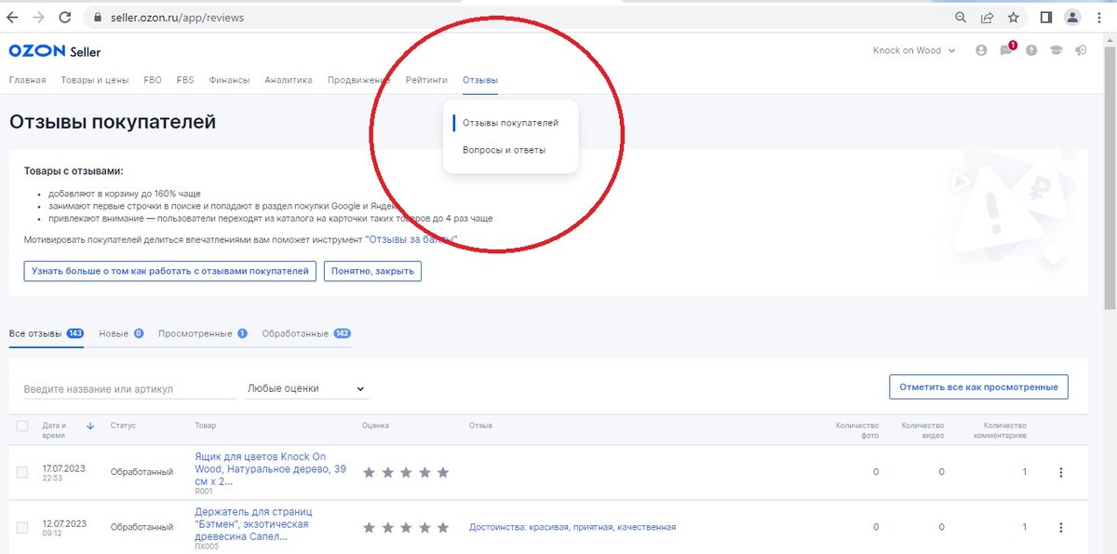
Task: Click five-star rating of Держатель для страниц review
Action: 406,528
